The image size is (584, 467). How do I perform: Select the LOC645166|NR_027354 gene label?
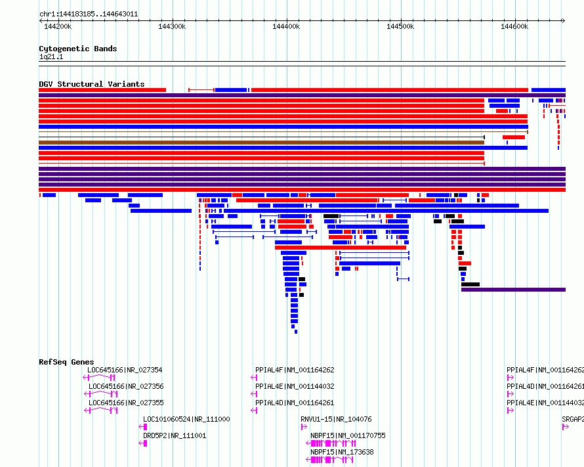[125, 370]
